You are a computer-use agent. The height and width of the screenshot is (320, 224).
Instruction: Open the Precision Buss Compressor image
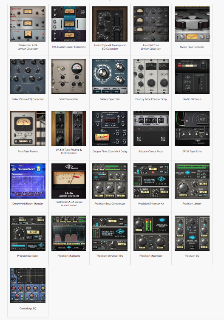[110, 181]
